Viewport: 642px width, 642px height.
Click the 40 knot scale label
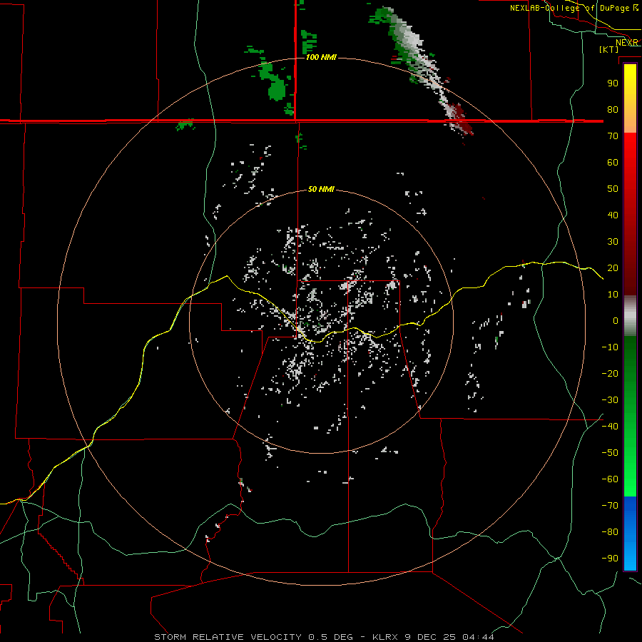[x=613, y=215]
